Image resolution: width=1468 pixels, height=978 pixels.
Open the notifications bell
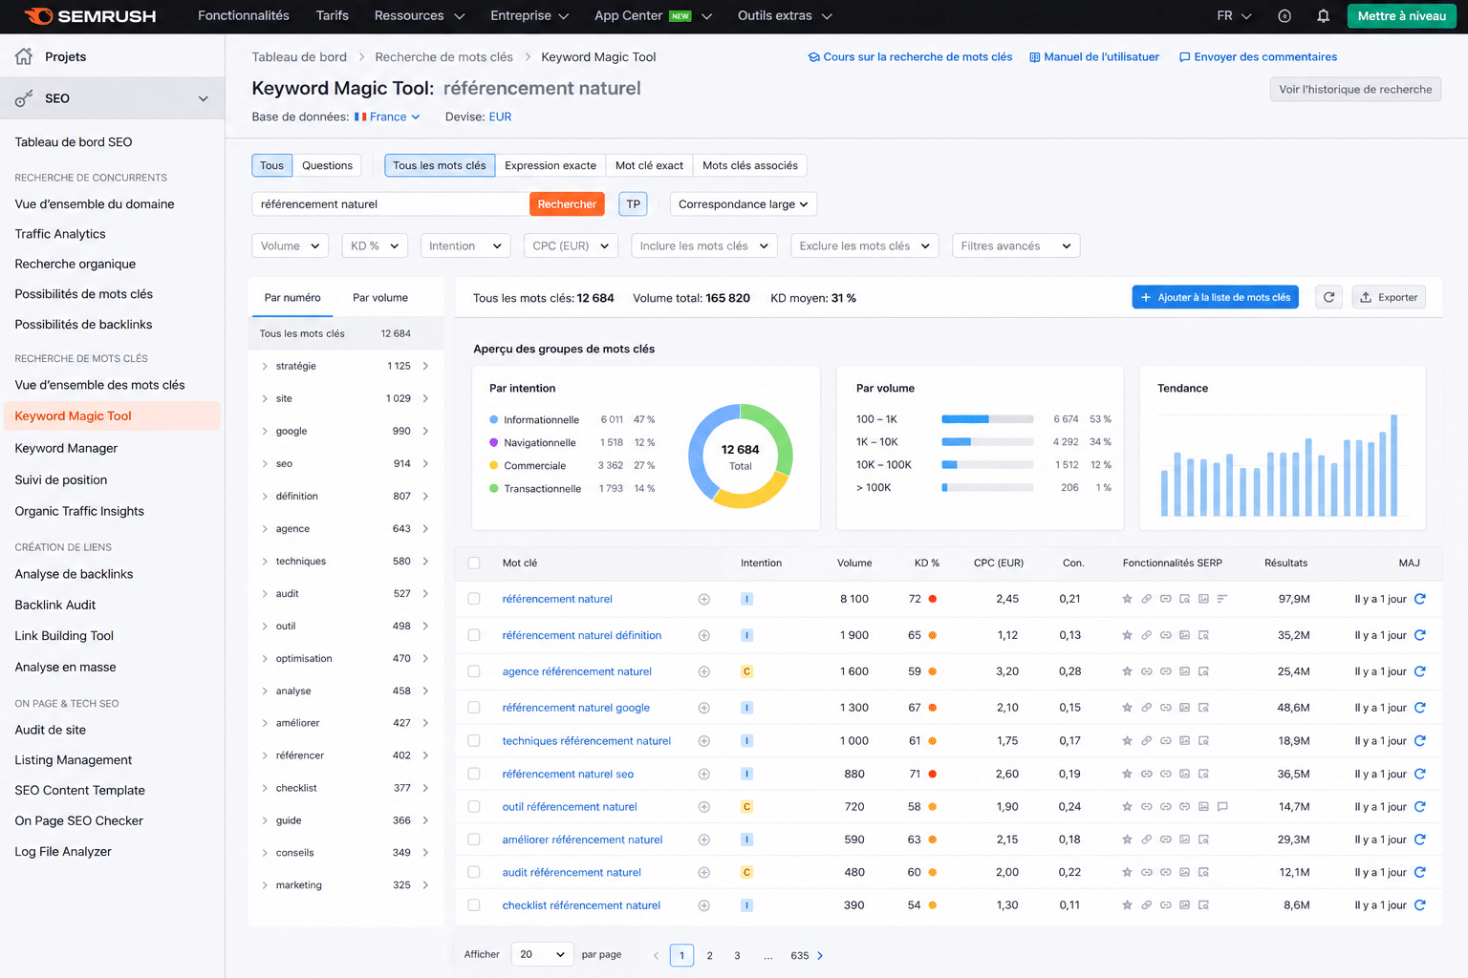coord(1323,16)
